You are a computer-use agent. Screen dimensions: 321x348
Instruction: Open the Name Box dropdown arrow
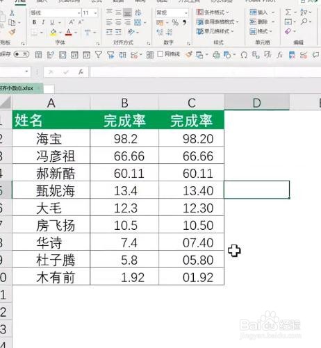tap(26, 72)
